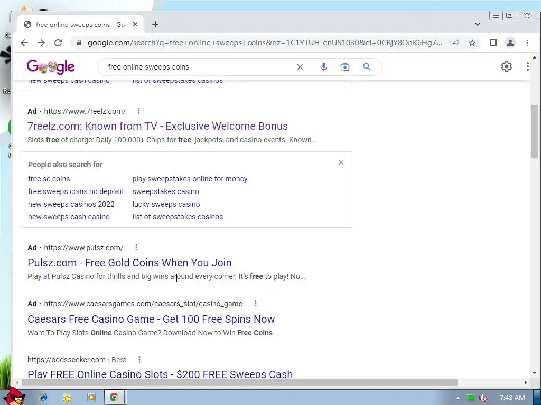The image size is (541, 405).
Task: Click the padlock site info icon
Action: point(79,43)
